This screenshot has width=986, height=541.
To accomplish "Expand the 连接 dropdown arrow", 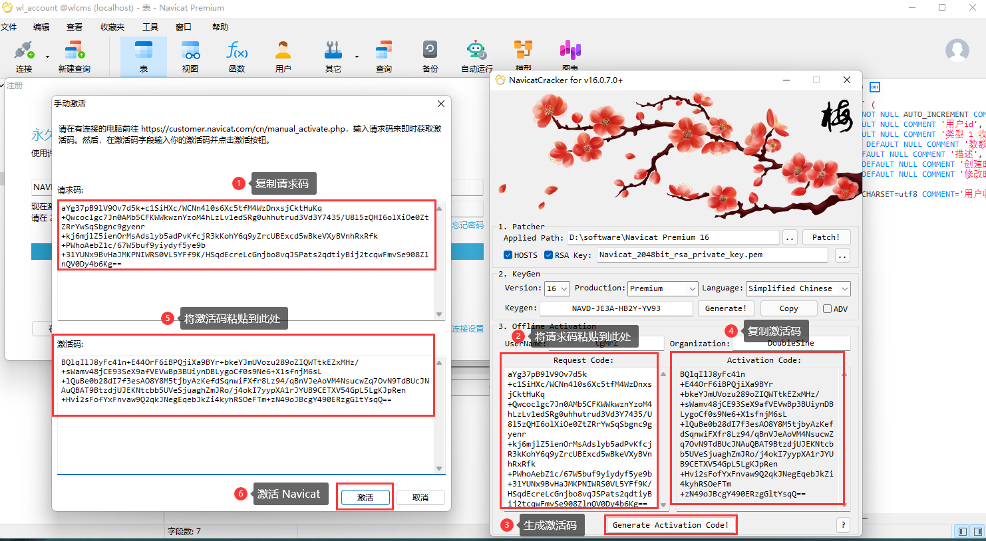I will tap(47, 56).
